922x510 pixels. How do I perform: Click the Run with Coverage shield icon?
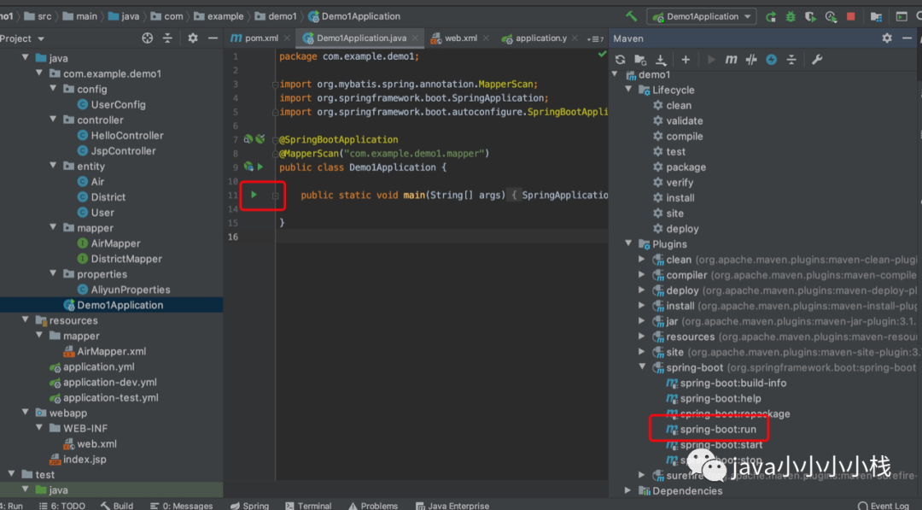point(810,16)
